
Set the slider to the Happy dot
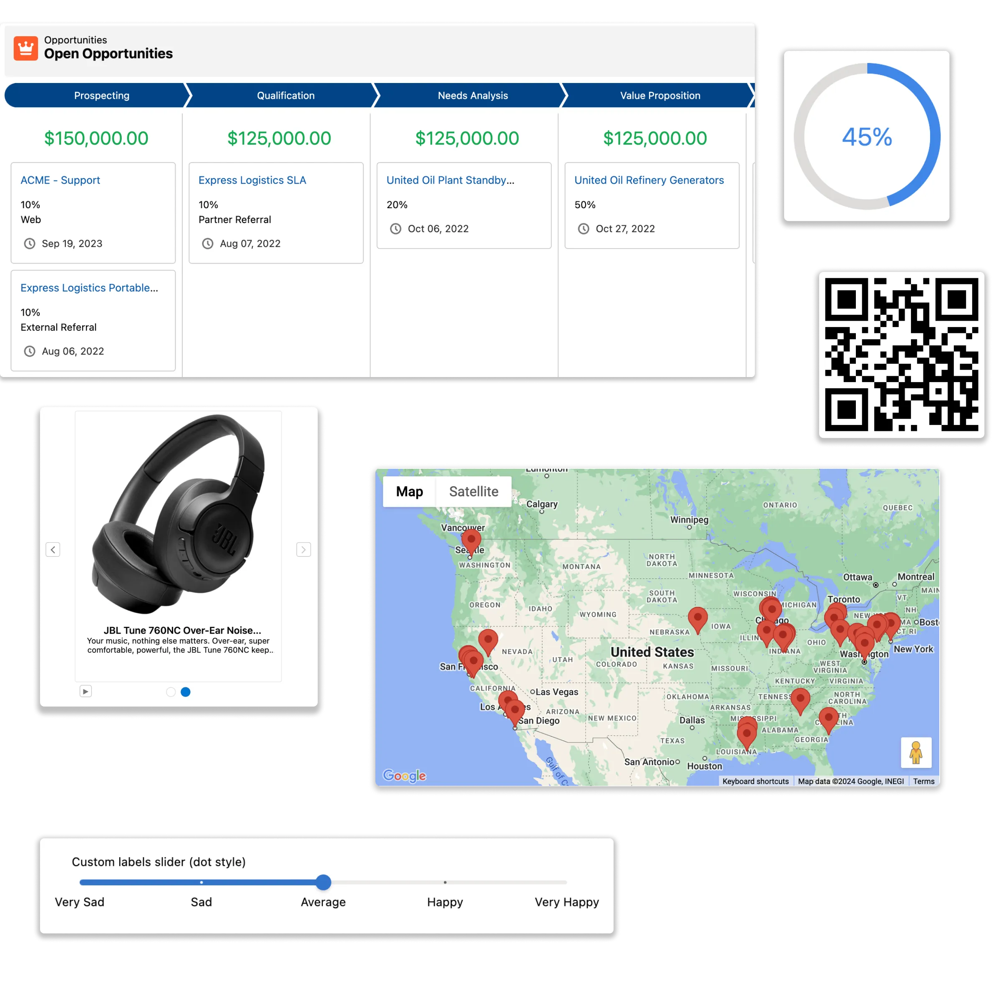(x=445, y=883)
